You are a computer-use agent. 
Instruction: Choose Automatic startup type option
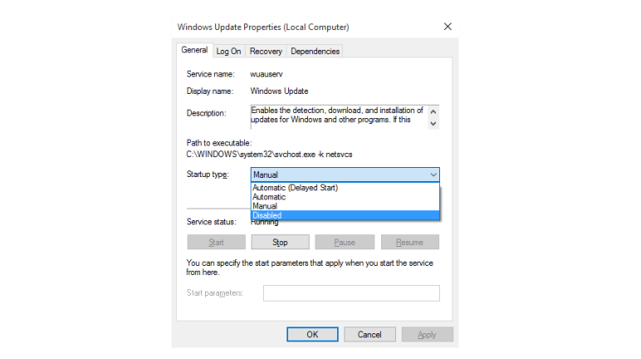pyautogui.click(x=345, y=197)
